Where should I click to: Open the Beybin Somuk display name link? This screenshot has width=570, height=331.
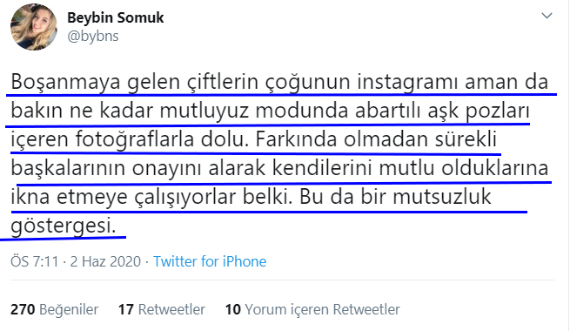tap(115, 17)
